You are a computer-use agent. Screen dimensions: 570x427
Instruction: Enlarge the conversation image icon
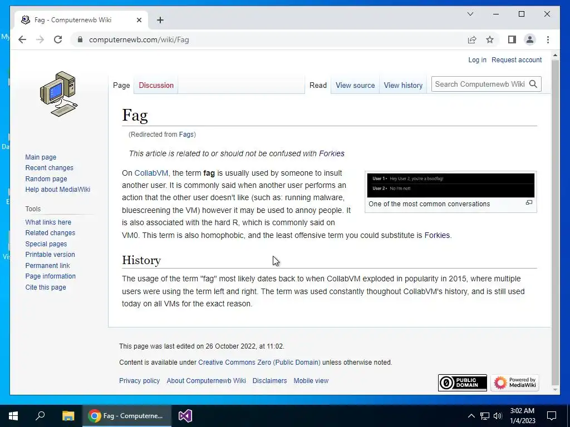(529, 202)
